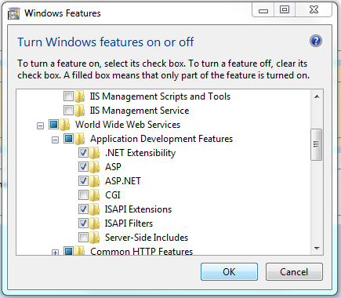Screen dimensions: 341x298
Task: Select the 'IIS Management Service' label
Action: 140,111
